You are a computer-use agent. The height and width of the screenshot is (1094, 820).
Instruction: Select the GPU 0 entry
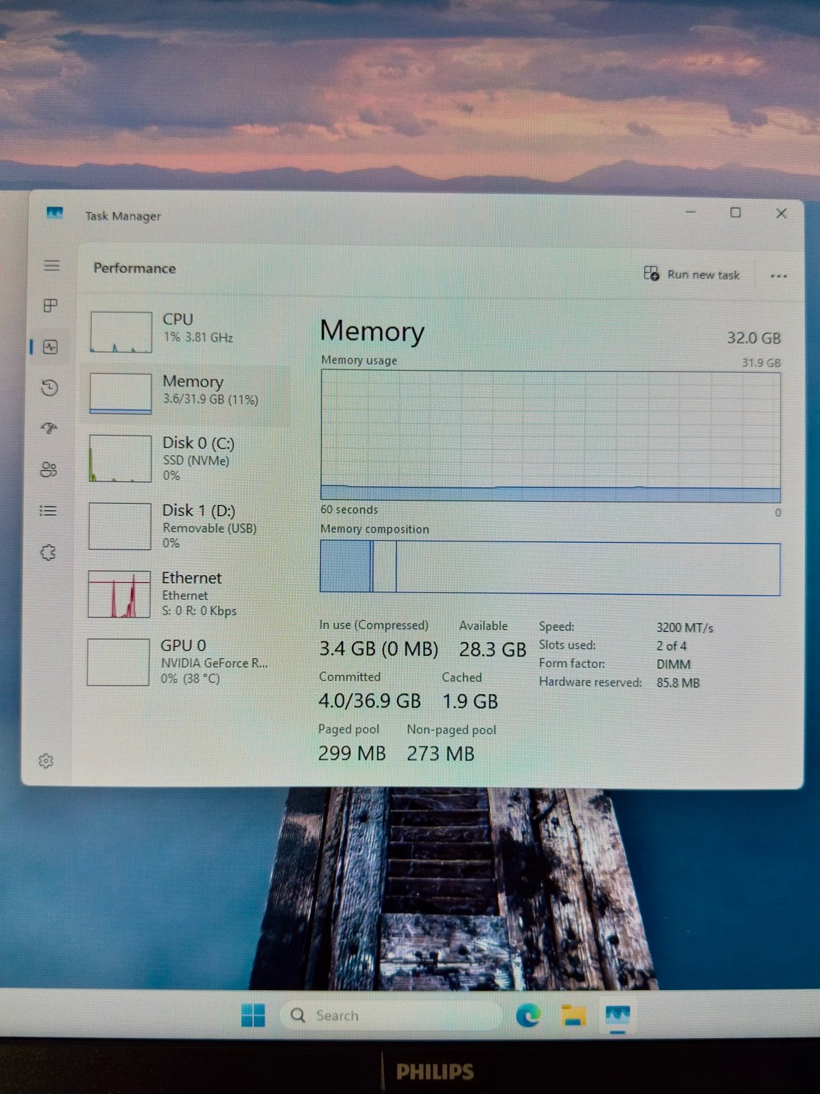pyautogui.click(x=186, y=661)
